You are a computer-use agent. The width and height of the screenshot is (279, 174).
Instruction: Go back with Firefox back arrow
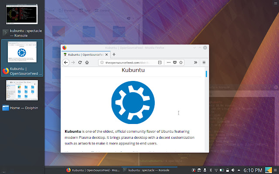[66, 63]
